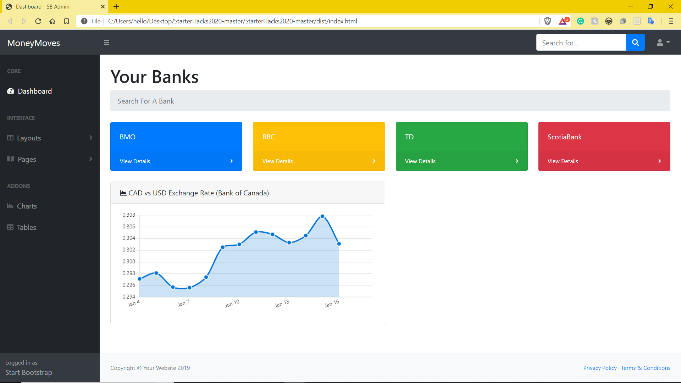The height and width of the screenshot is (383, 681).
Task: Go to browser home page
Action: tap(52, 21)
